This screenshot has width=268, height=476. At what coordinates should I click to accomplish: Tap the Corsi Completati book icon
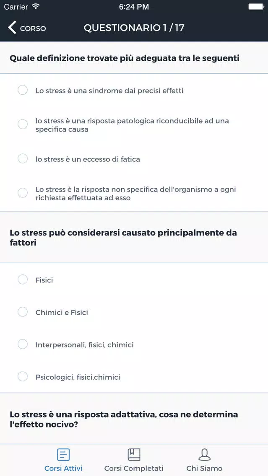[x=134, y=455]
